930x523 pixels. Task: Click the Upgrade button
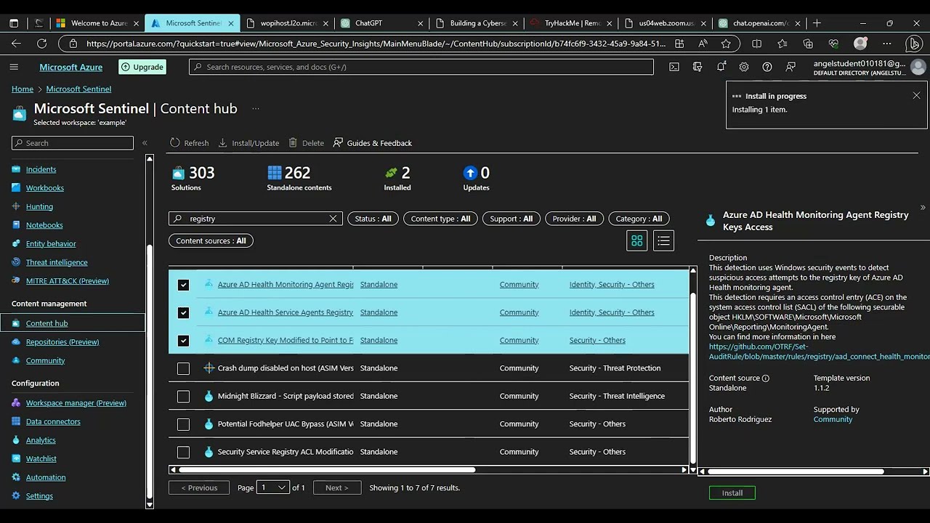pos(142,67)
